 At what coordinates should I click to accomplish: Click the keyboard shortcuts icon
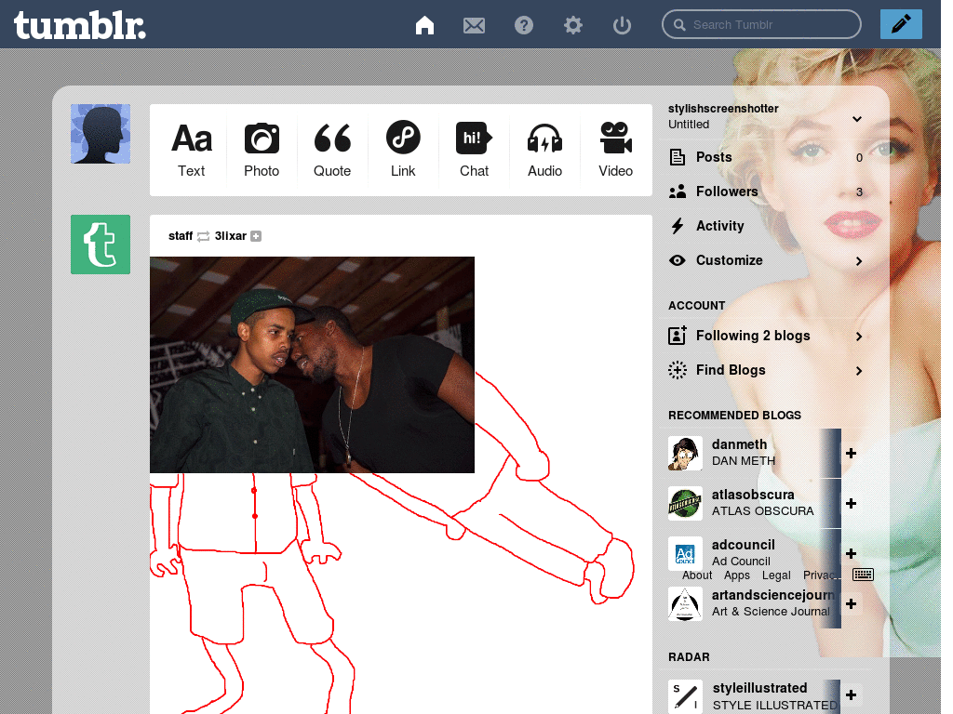[x=863, y=575]
